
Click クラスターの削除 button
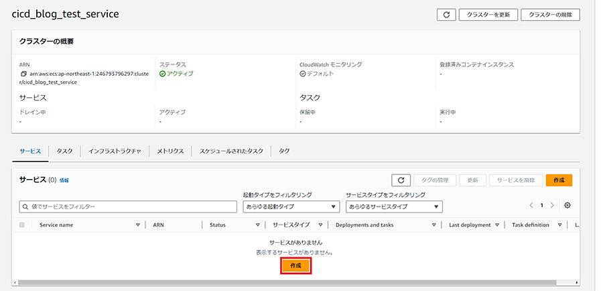coord(550,15)
